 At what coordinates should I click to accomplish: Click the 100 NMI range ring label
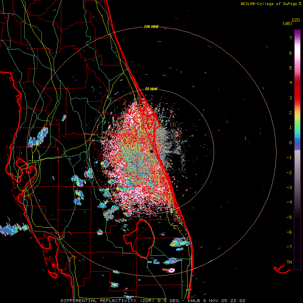[x=151, y=27]
